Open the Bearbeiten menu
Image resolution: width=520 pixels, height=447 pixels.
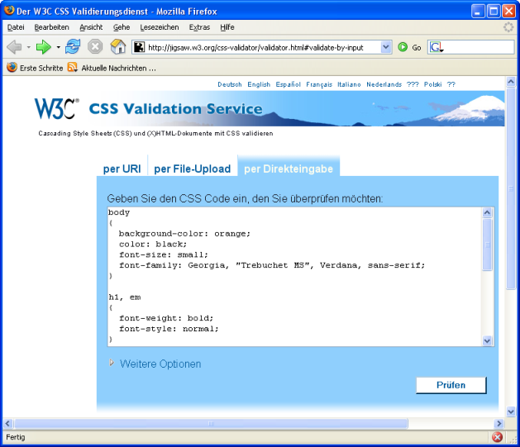coord(52,27)
